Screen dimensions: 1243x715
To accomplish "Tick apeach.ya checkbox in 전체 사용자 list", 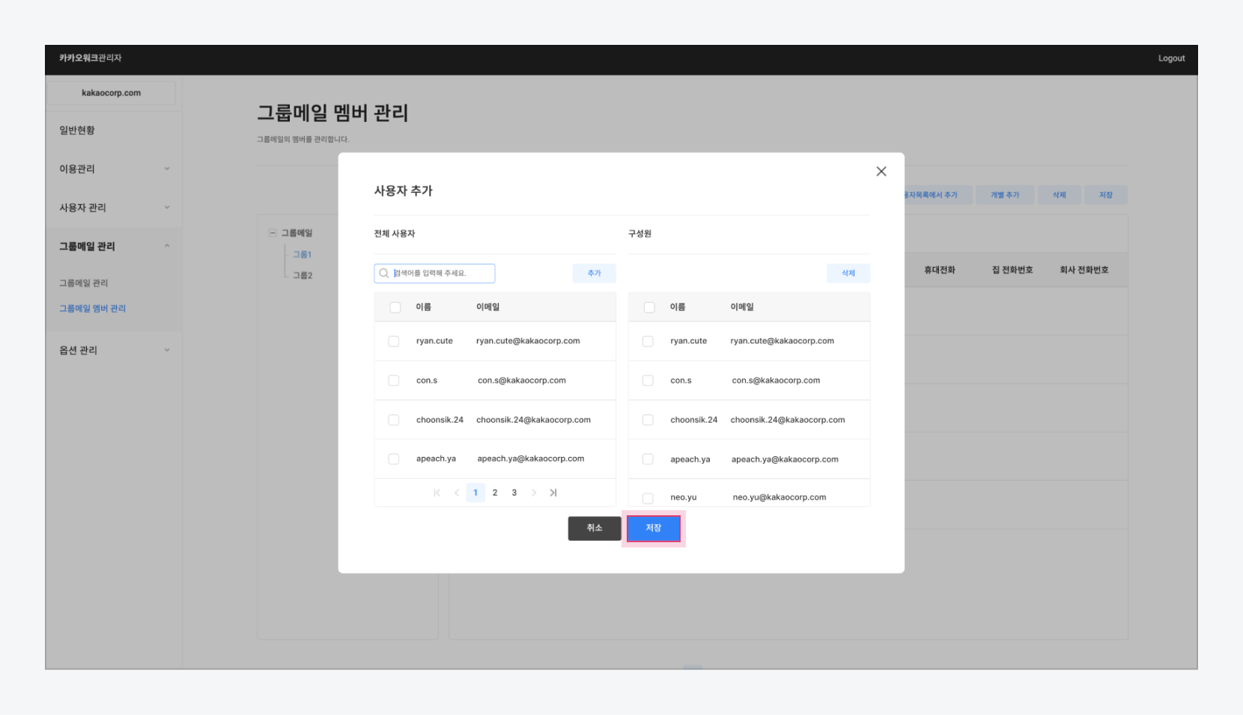I will (x=393, y=459).
